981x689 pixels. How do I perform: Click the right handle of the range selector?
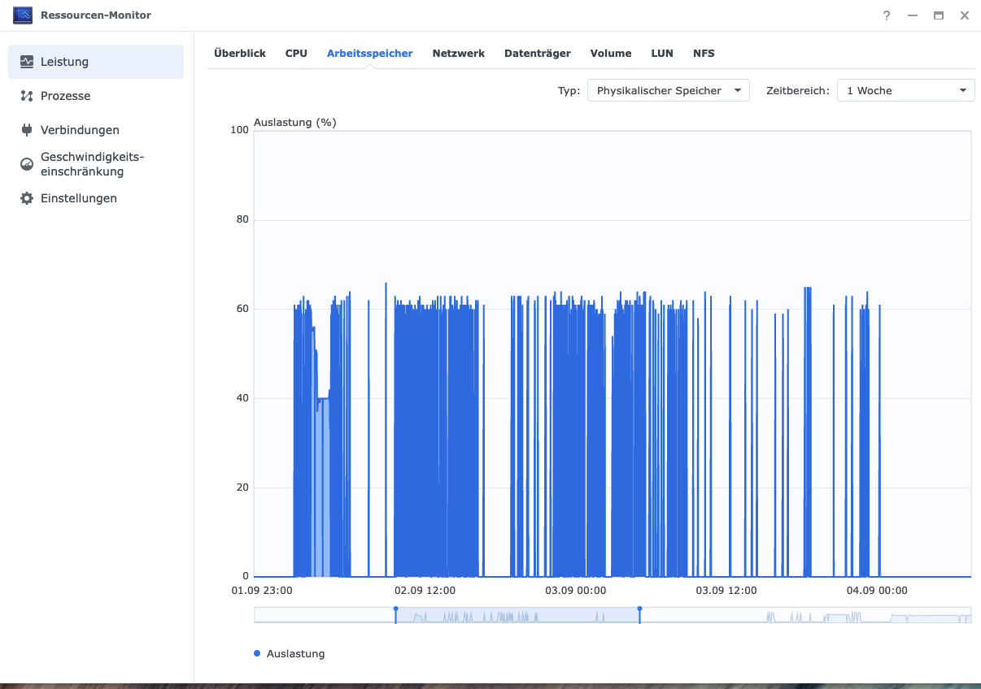639,614
